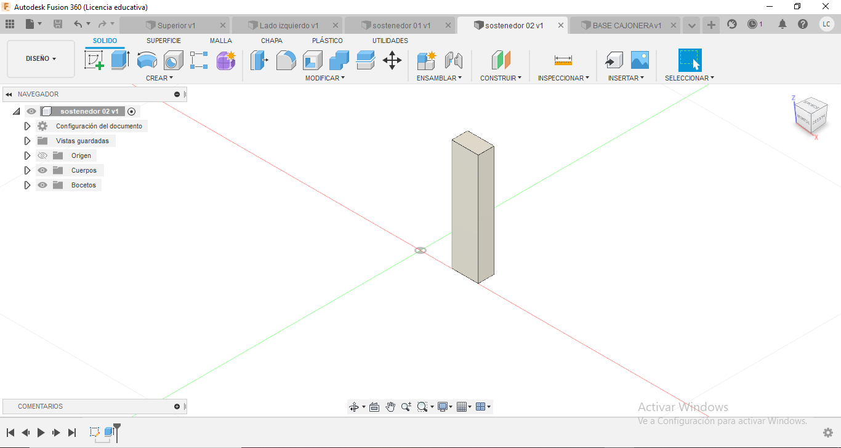Select the Create Sketch tool
841x448 pixels.
(94, 60)
